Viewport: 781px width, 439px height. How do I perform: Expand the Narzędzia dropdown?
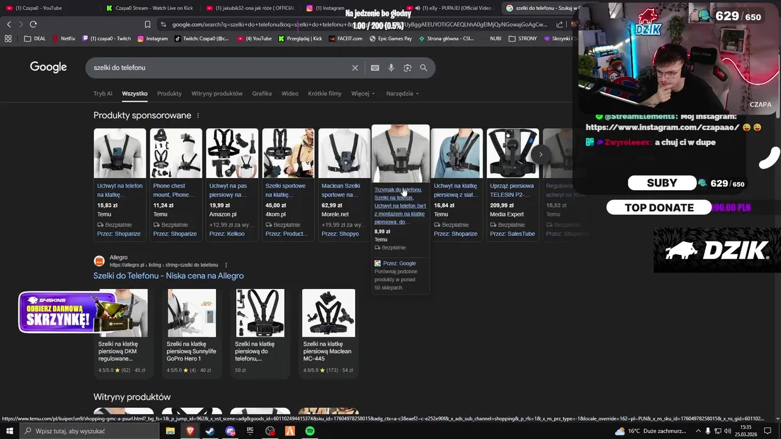403,93
